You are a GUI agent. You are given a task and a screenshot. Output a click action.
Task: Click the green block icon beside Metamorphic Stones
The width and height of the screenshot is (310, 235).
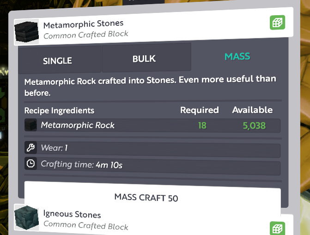coord(277,23)
